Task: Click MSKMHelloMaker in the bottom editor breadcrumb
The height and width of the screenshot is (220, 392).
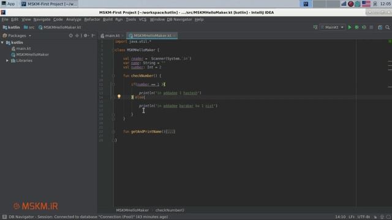Action: [x=132, y=210]
